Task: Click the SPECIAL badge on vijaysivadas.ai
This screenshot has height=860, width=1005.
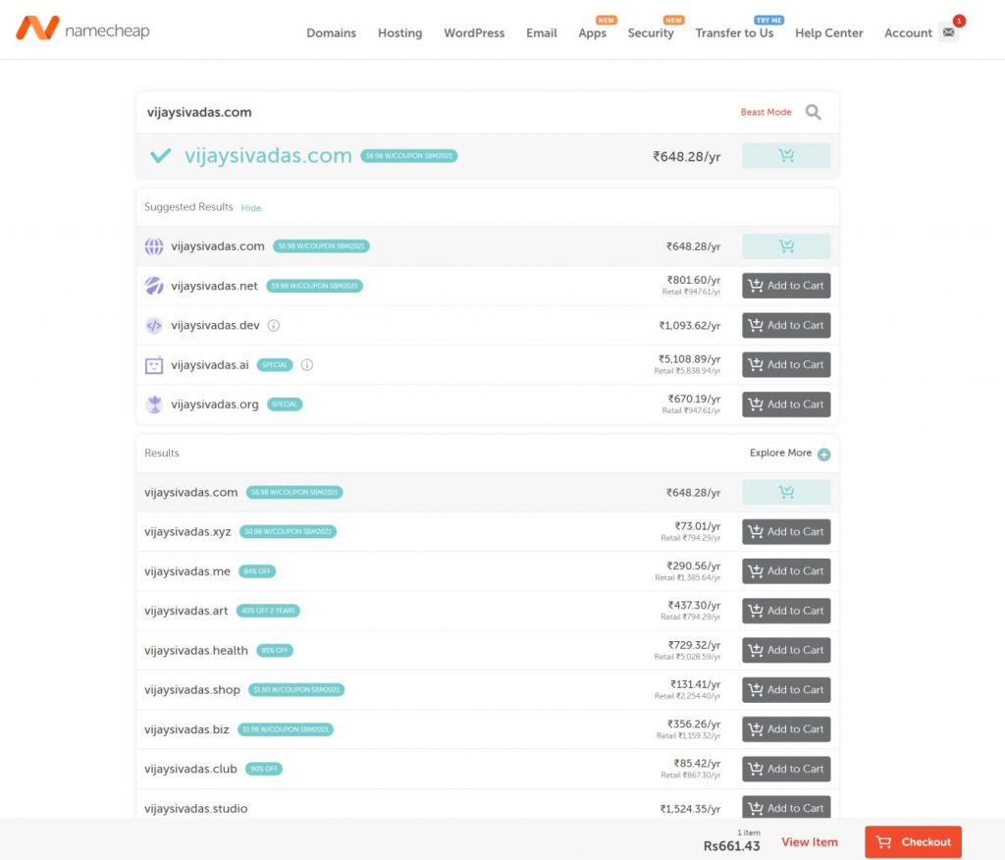Action: point(275,365)
